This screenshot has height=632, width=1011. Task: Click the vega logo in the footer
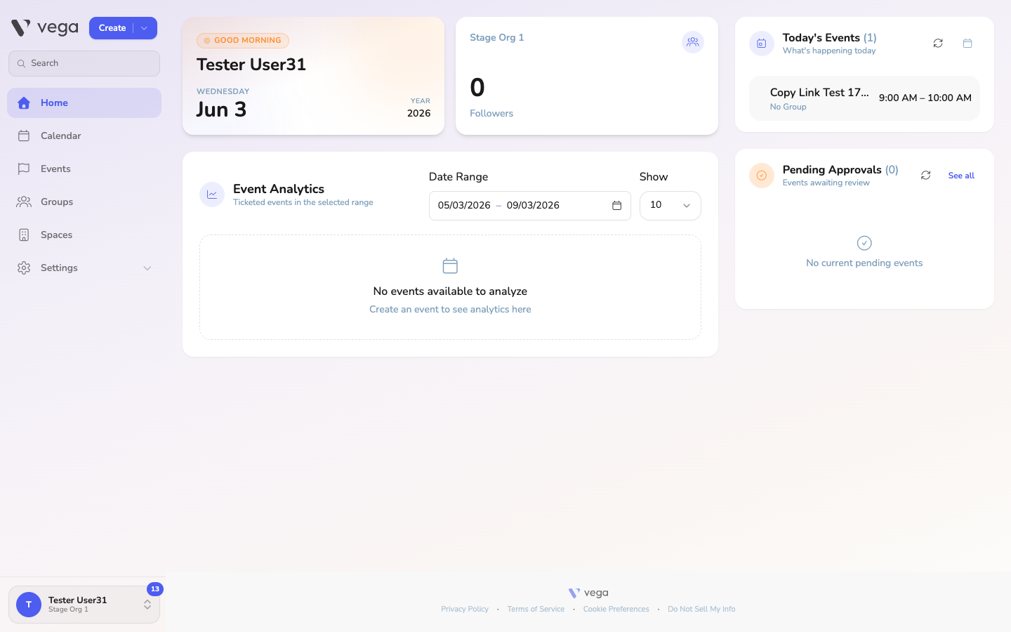(588, 593)
